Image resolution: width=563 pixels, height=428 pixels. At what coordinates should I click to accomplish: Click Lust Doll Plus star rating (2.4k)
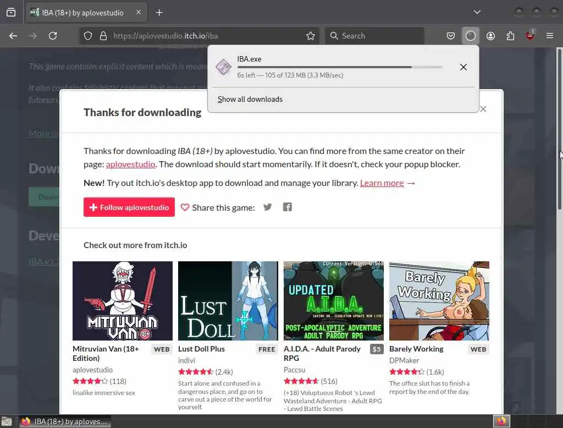tap(206, 372)
